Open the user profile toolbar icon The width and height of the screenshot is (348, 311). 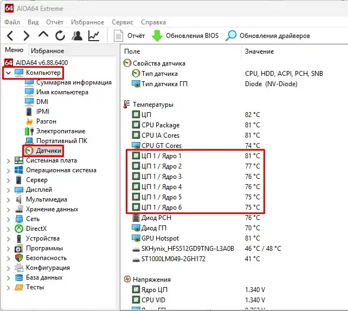tap(77, 36)
